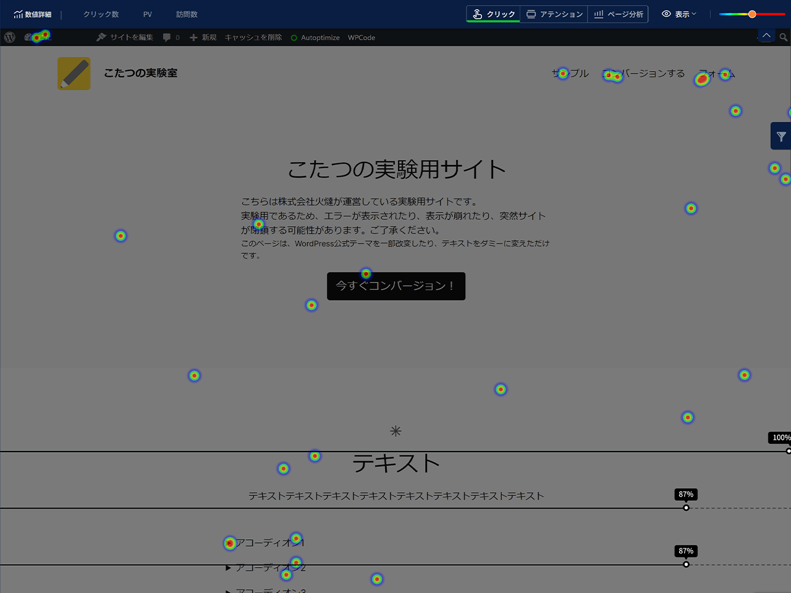Open the 数値詳細 stats panel
Screen dimensions: 791x593
(x=33, y=14)
